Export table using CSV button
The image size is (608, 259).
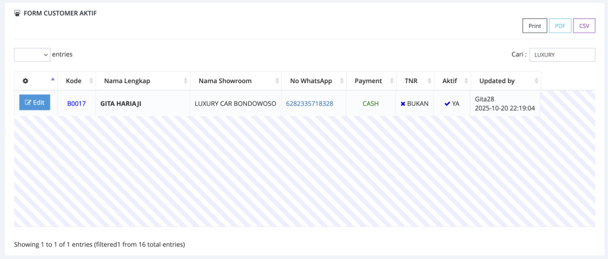pyautogui.click(x=584, y=26)
